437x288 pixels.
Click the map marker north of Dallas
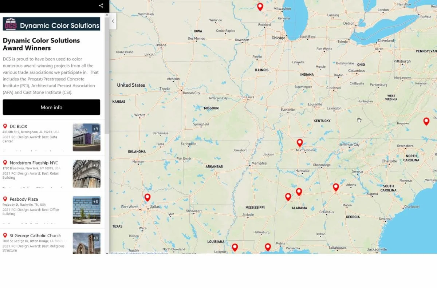coord(147,197)
